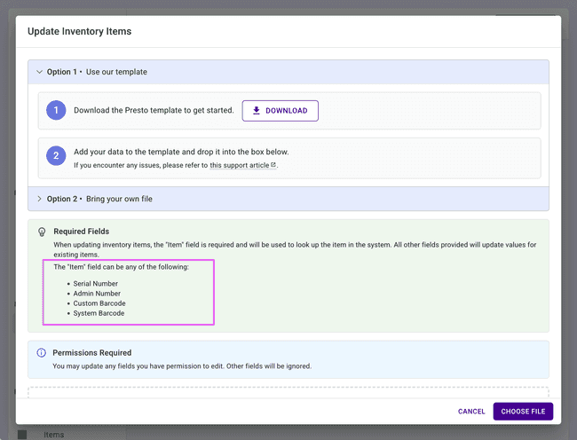This screenshot has height=440, width=577.
Task: Click the Choose File button
Action: 523,412
